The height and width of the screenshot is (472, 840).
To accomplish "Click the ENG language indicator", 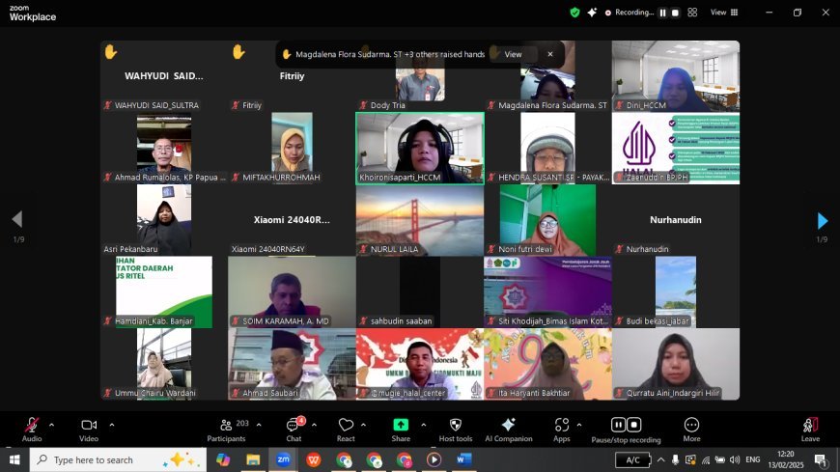I will (753, 459).
